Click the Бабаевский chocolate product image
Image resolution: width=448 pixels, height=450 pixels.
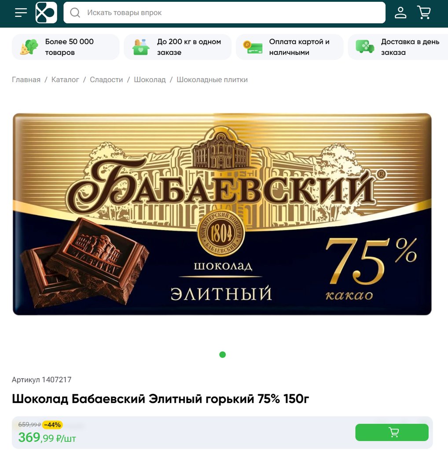coord(222,214)
